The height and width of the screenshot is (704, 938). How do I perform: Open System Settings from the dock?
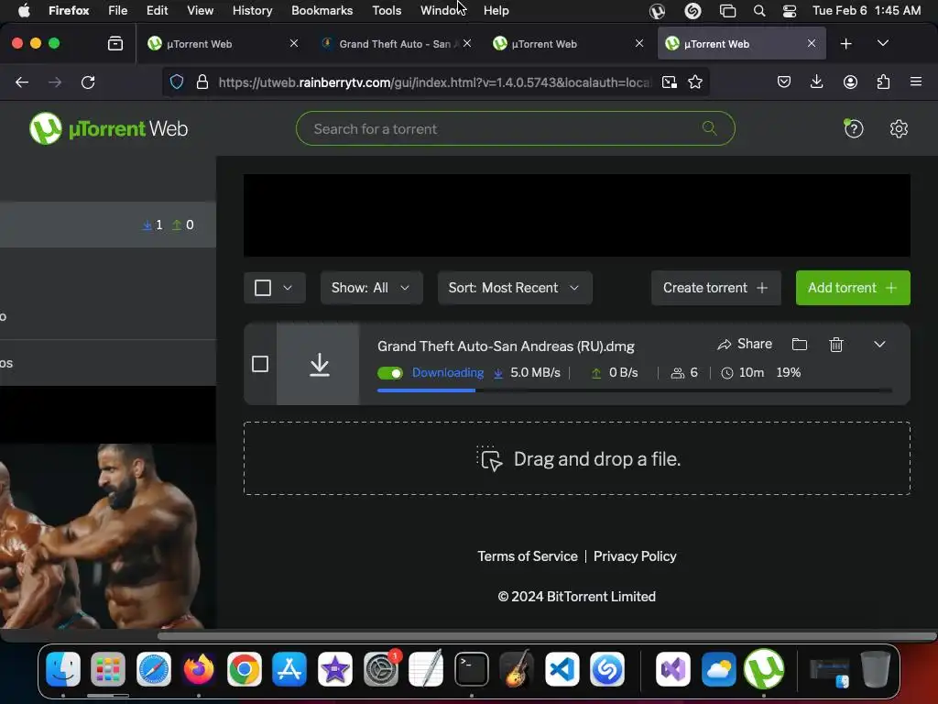click(380, 668)
